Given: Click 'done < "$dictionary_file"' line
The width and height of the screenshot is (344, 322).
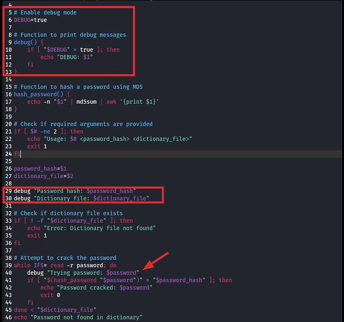Looking at the screenshot, I should (55, 310).
